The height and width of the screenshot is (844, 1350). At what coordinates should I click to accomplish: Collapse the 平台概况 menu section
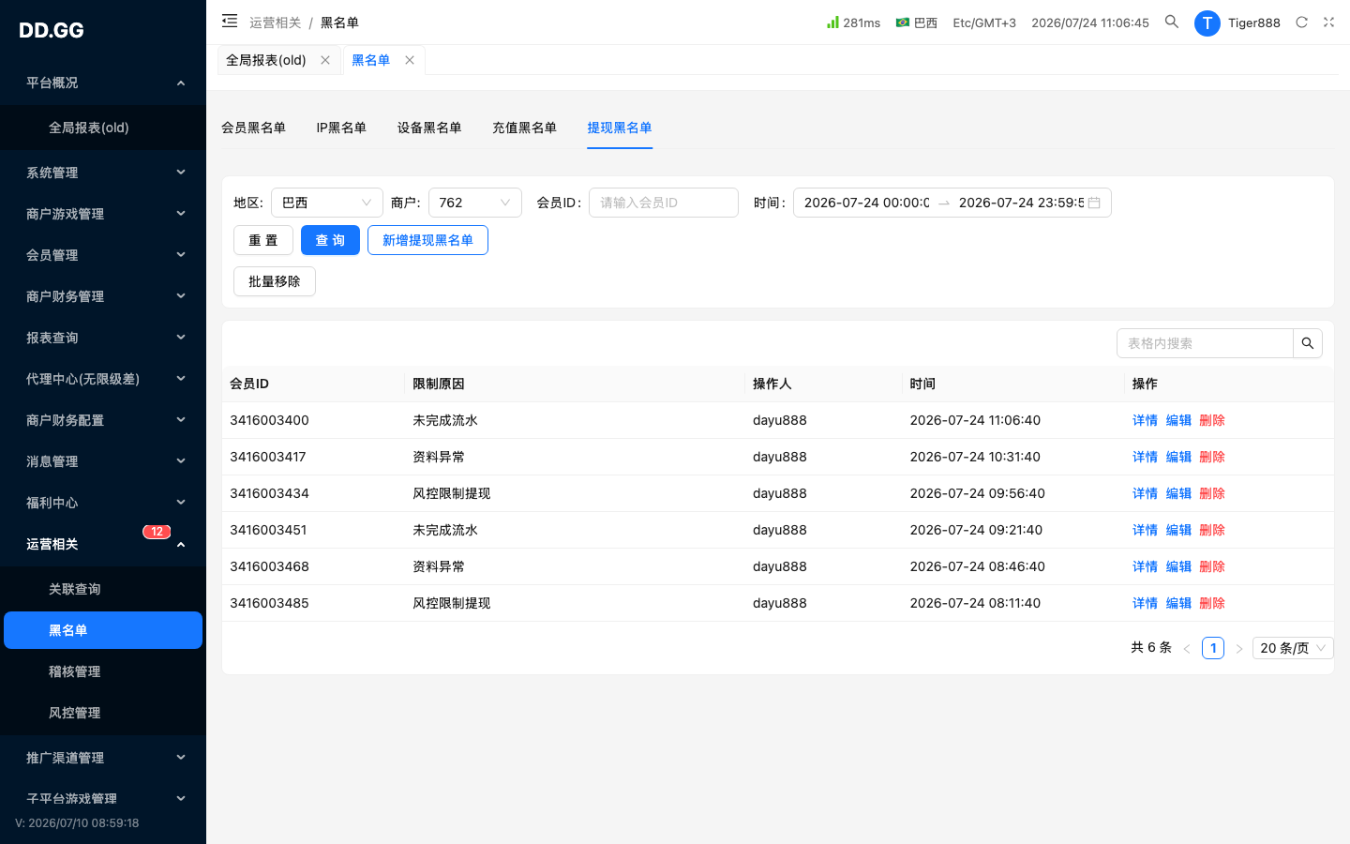click(x=103, y=83)
